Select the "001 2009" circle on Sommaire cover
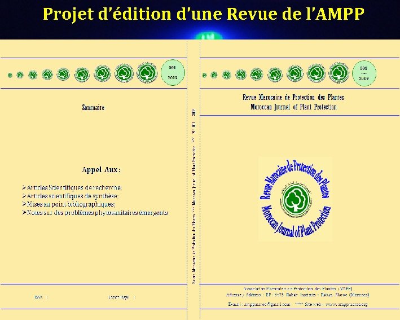Image resolution: width=400 pixels, height=320 pixels. 173,72
